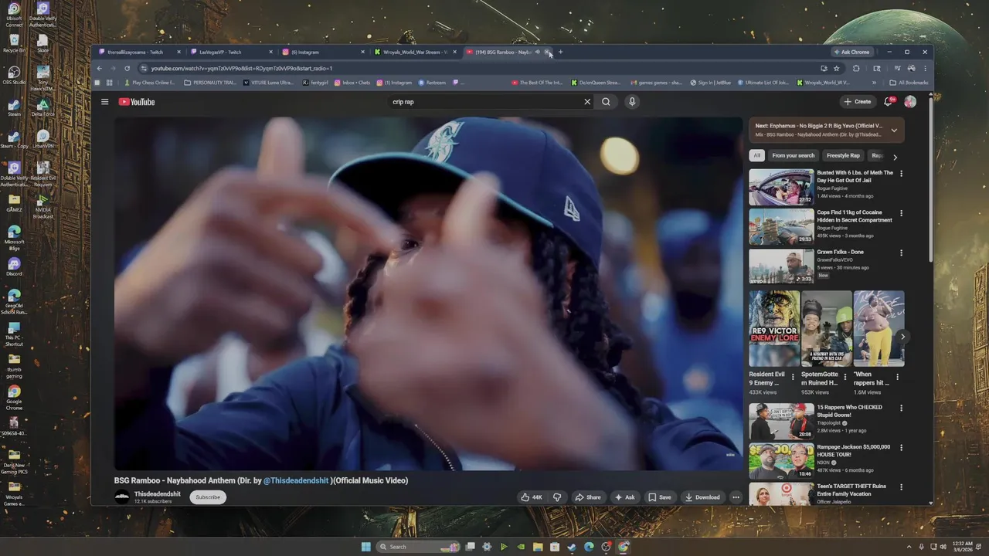The height and width of the screenshot is (556, 989).
Task: Open the Create menu
Action: tap(858, 102)
